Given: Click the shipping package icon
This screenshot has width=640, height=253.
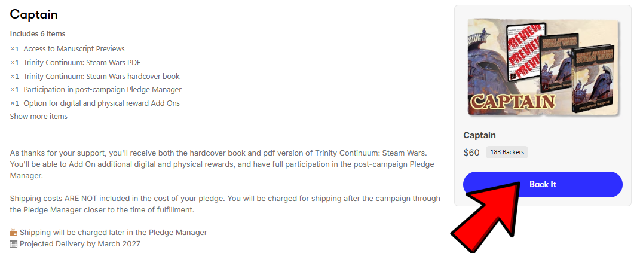Looking at the screenshot, I should click(14, 233).
